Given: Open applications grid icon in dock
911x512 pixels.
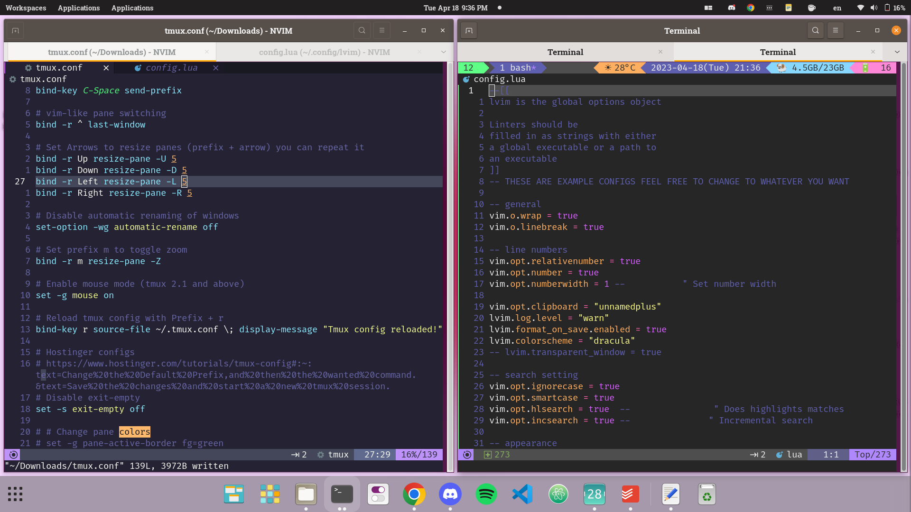Looking at the screenshot, I should coord(270,494).
